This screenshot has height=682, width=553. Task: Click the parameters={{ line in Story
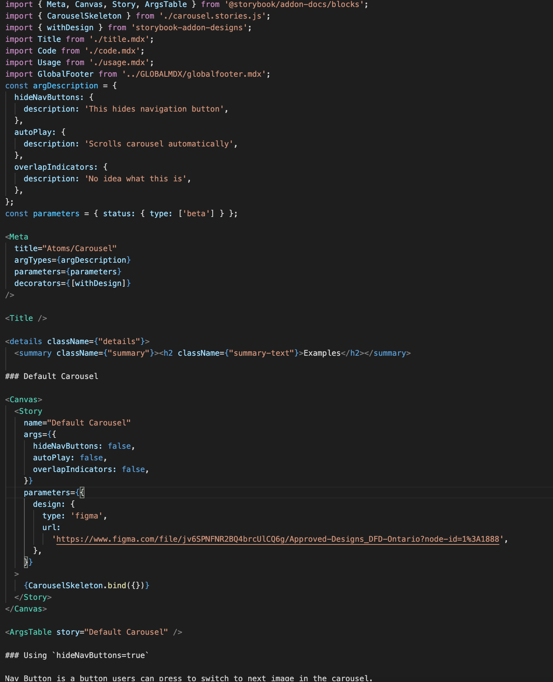tap(54, 493)
